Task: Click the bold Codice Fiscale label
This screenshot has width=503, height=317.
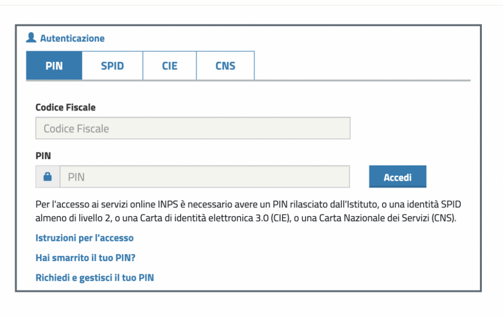Action: [x=65, y=107]
